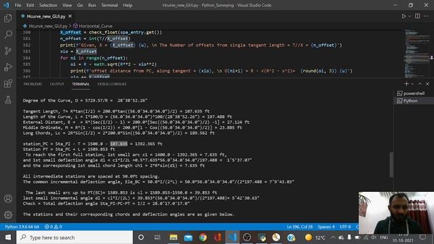The height and width of the screenshot is (244, 434).
Task: Open the Testing flask view
Action: pos(8,100)
